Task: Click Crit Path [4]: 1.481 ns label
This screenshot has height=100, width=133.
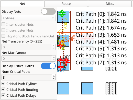Action: (101, 42)
